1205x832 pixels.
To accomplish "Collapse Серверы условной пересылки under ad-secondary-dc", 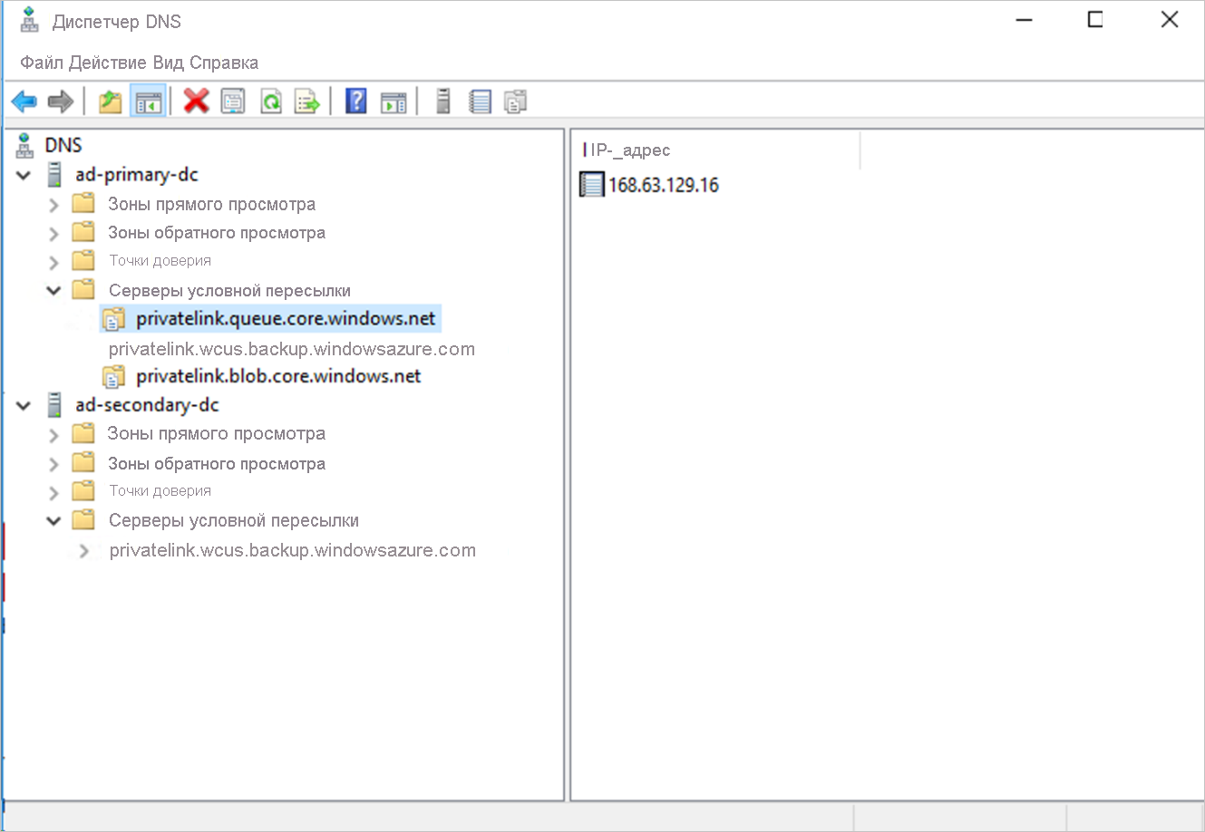I will tap(53, 520).
